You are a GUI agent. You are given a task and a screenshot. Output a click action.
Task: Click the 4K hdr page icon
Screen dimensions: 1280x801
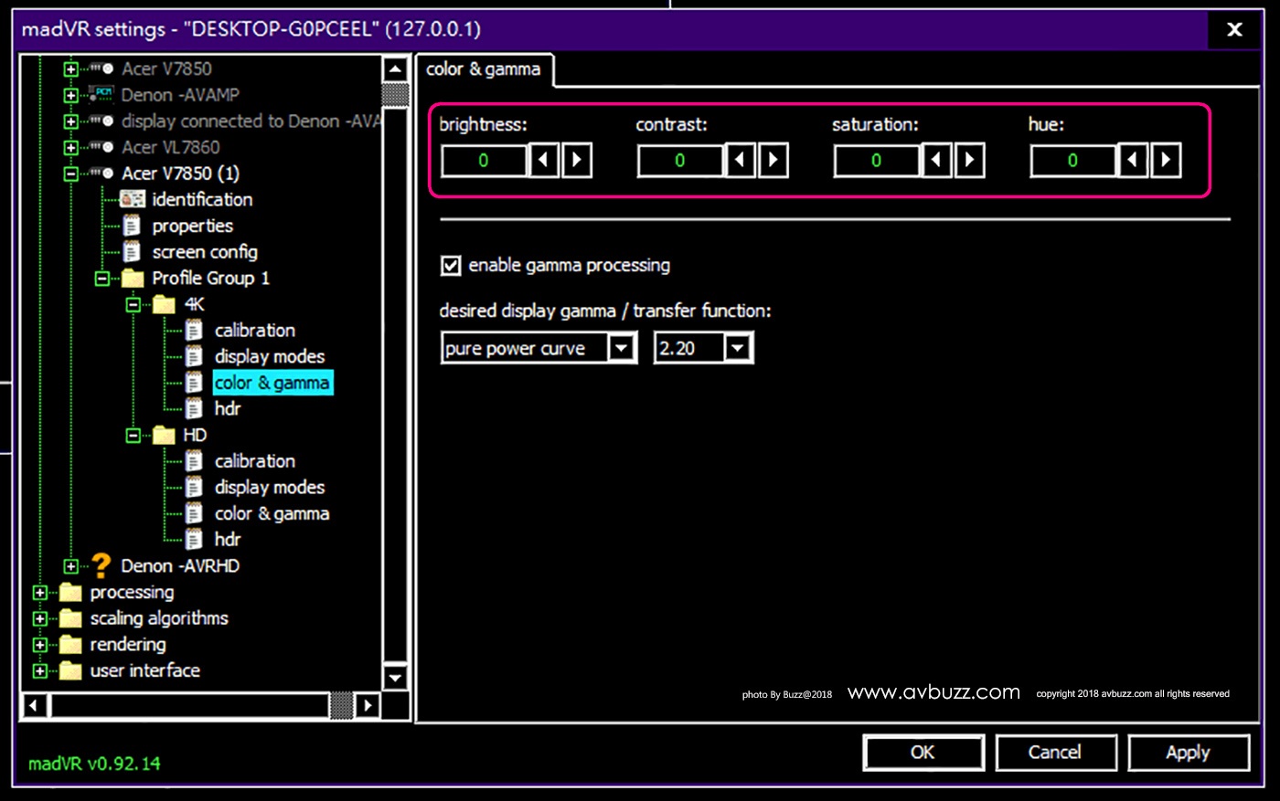(194, 408)
